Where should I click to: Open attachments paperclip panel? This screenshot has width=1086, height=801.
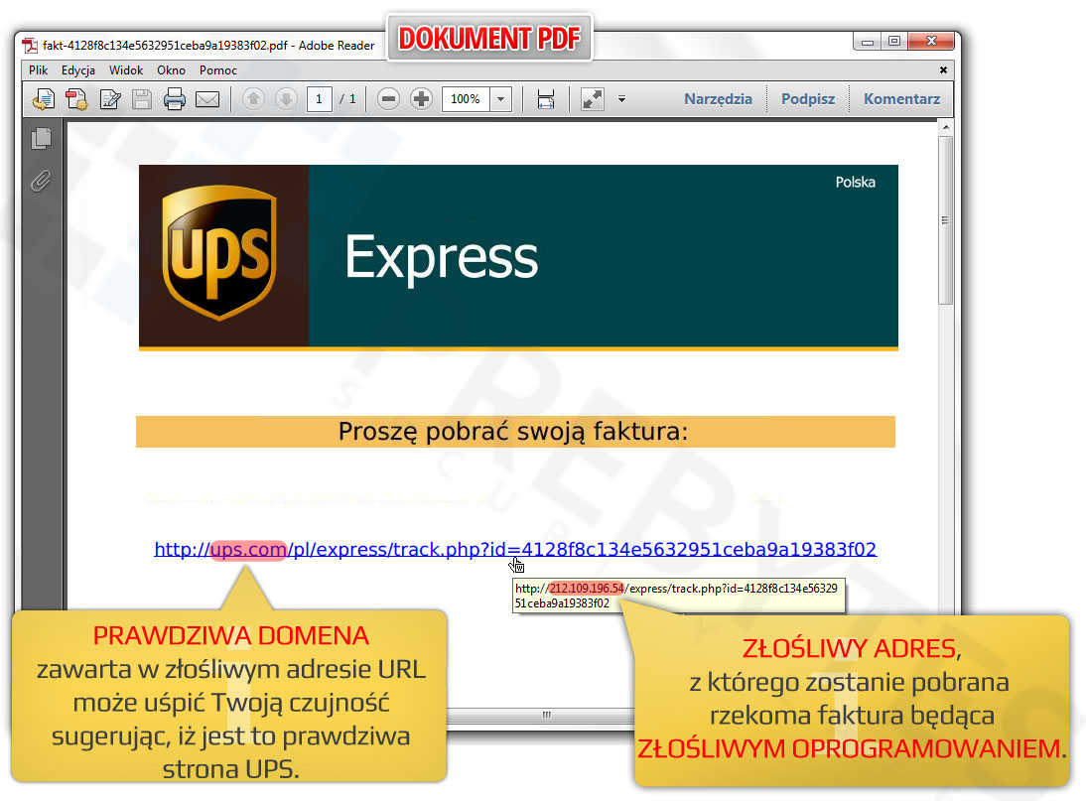pos(41,182)
